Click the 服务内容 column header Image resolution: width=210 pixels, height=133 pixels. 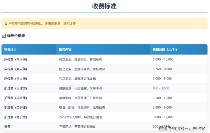[x=65, y=50]
